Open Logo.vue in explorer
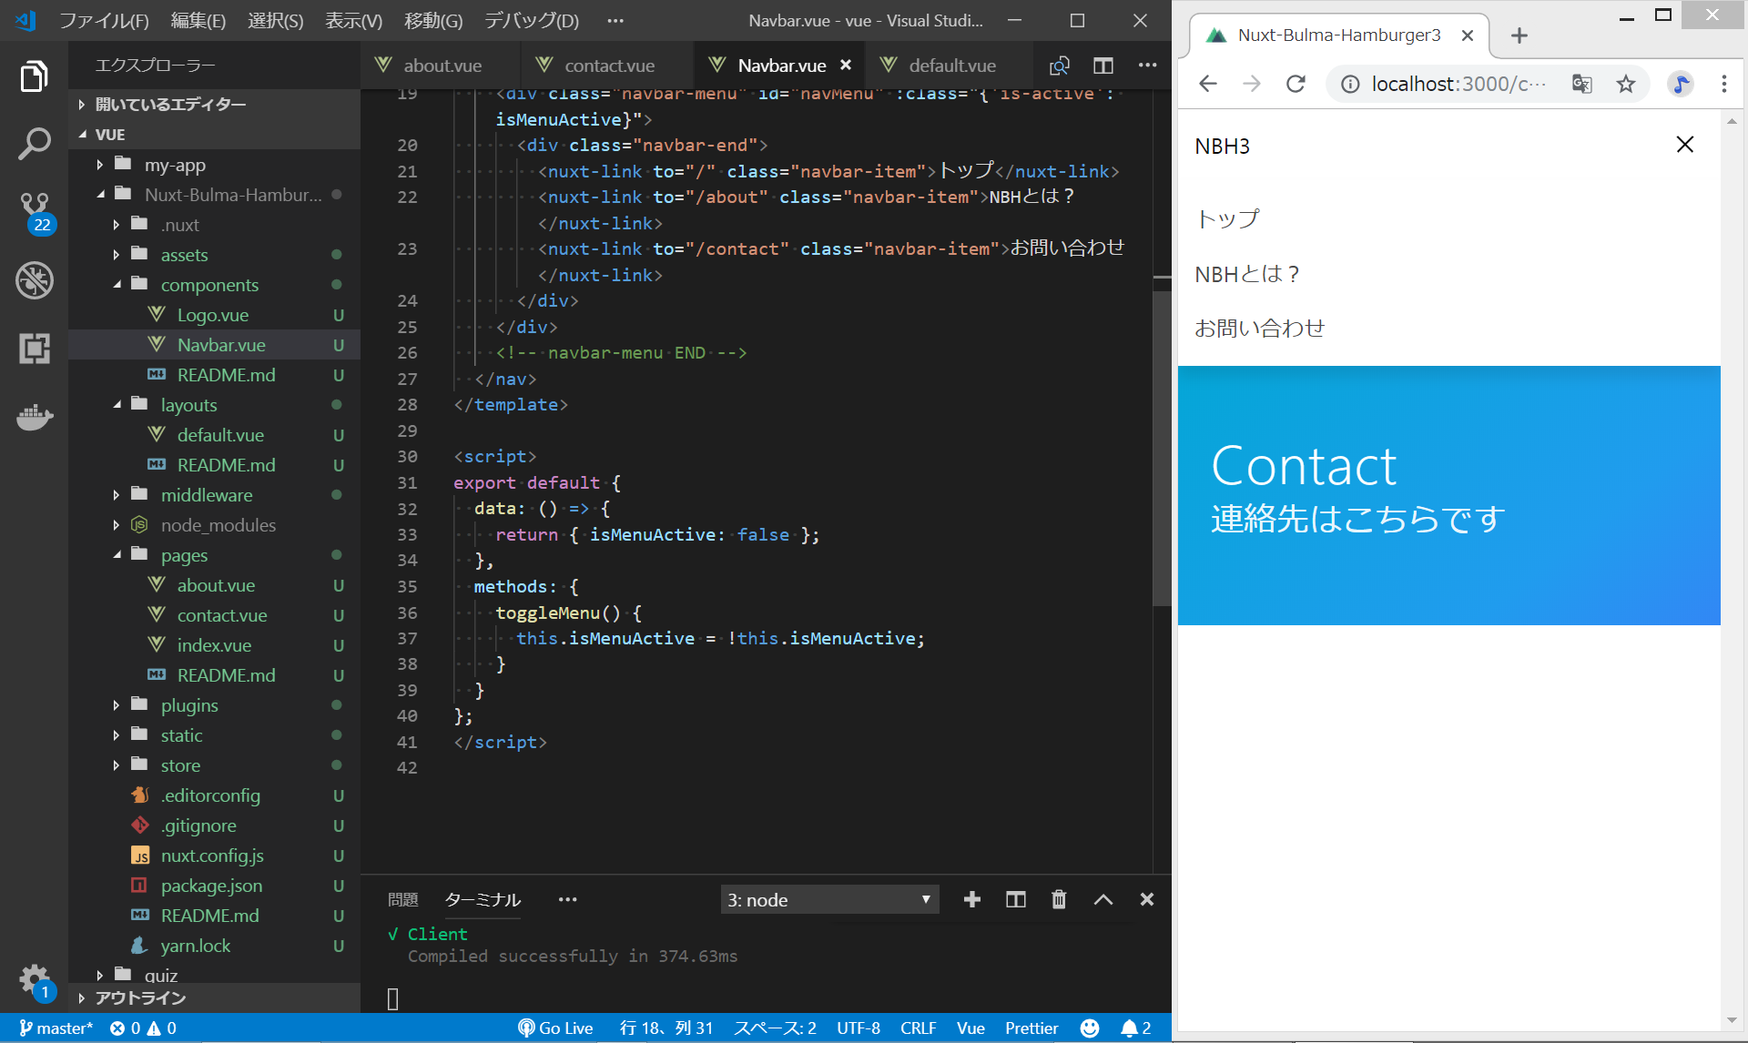The image size is (1748, 1043). [213, 315]
